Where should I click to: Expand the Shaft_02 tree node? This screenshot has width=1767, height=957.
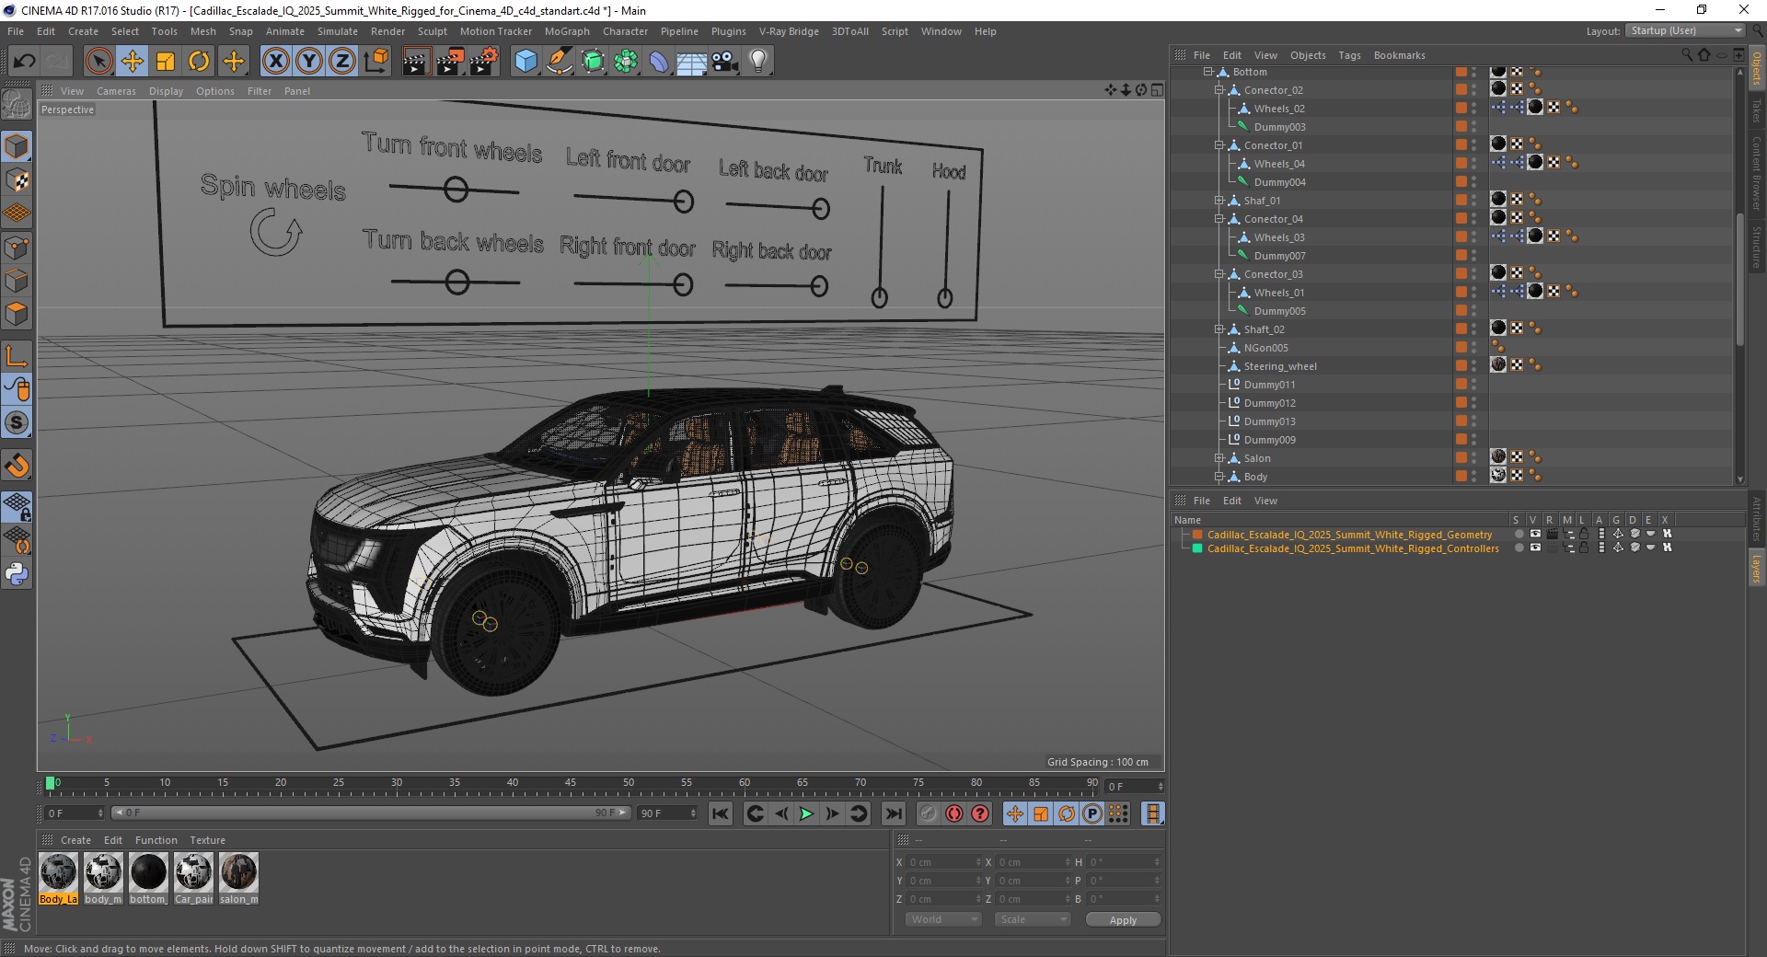click(x=1219, y=329)
